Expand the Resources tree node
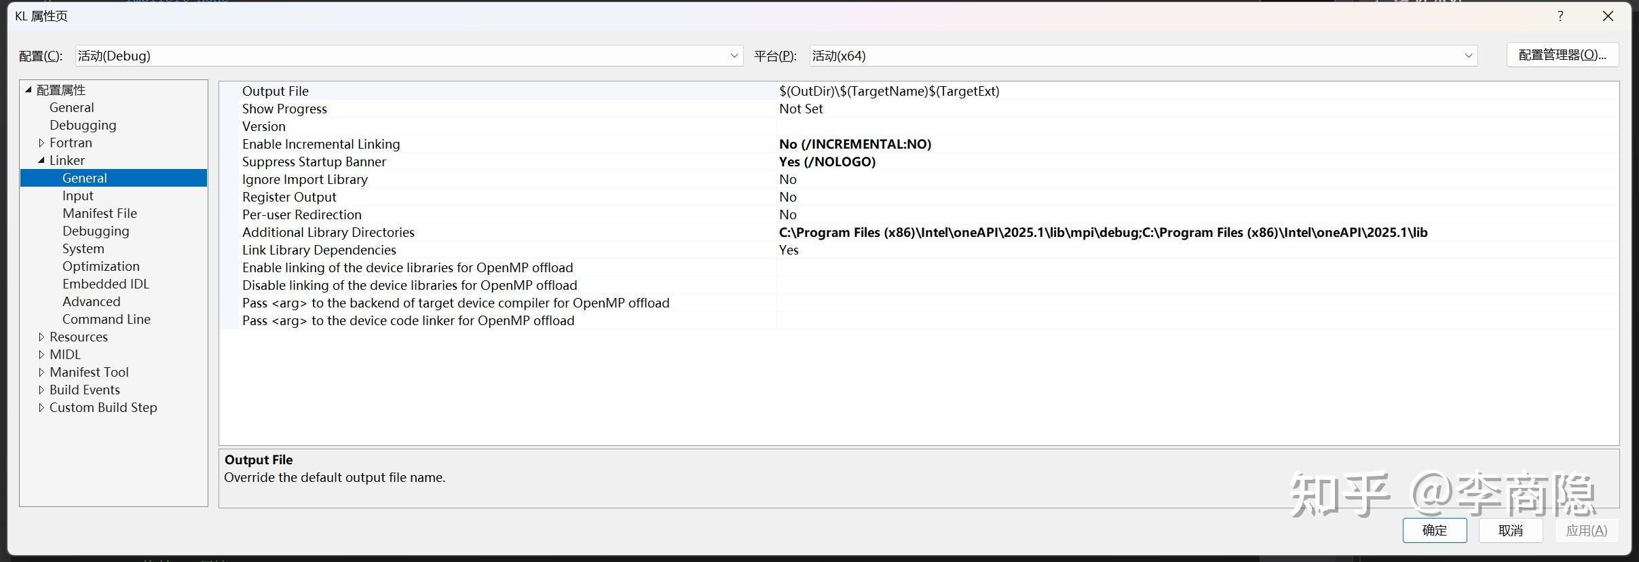 41,337
